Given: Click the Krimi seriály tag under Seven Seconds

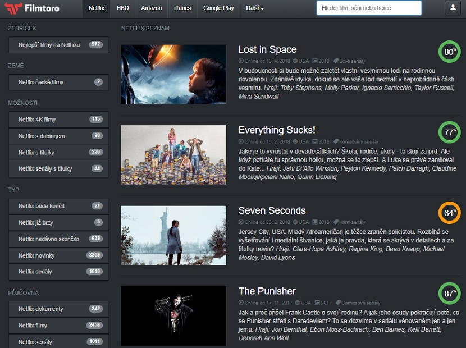Looking at the screenshot, I should coord(349,222).
